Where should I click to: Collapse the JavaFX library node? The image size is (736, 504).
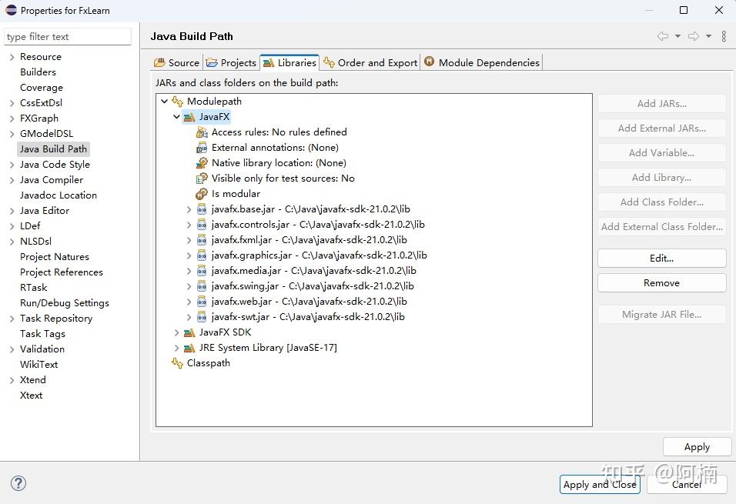coord(176,117)
